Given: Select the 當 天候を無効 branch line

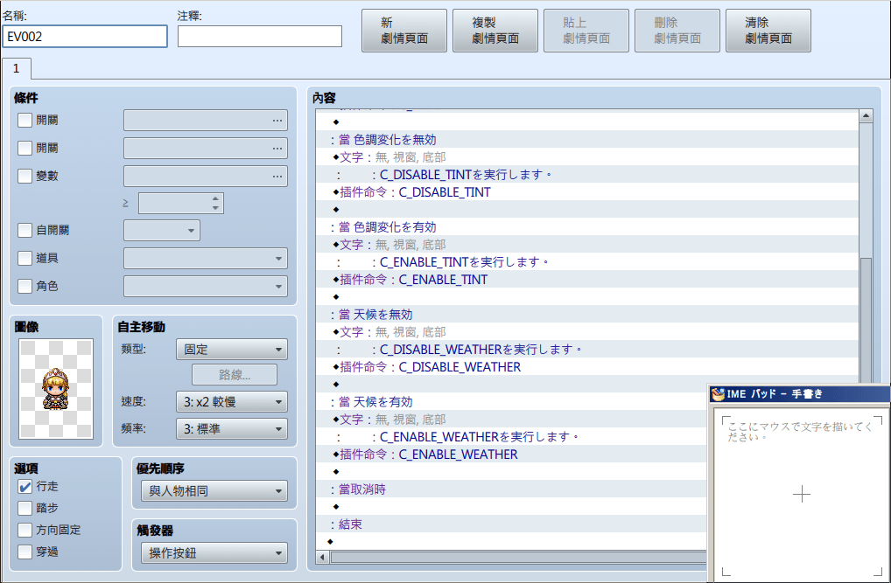Looking at the screenshot, I should (587, 315).
